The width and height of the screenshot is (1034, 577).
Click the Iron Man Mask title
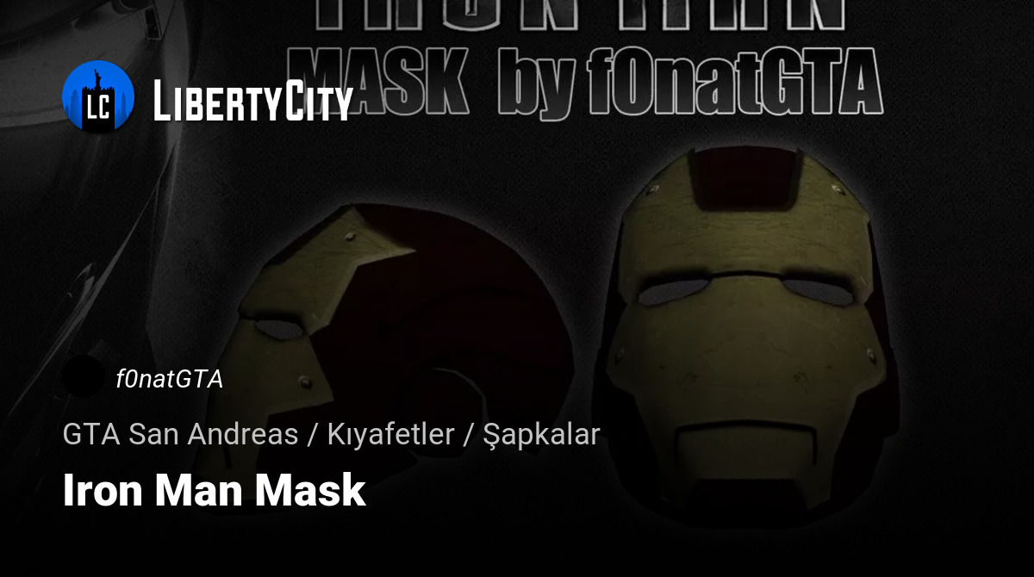coord(214,490)
